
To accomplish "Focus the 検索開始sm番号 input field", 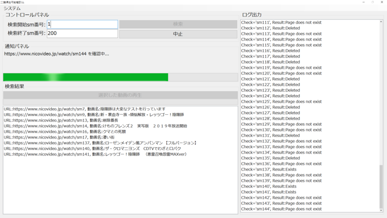I will (82, 24).
